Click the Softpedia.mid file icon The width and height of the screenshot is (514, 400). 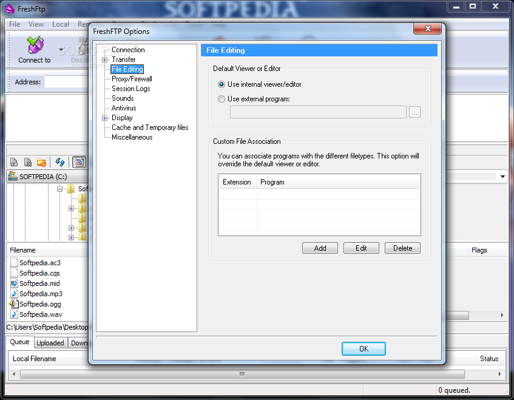click(14, 283)
